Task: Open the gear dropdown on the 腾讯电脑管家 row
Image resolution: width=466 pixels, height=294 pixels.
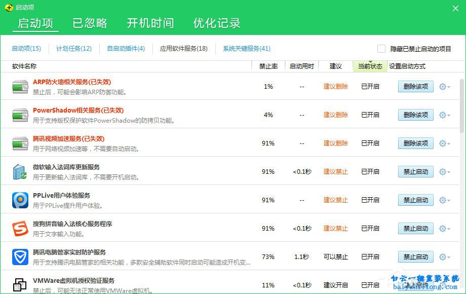Action: 444,256
